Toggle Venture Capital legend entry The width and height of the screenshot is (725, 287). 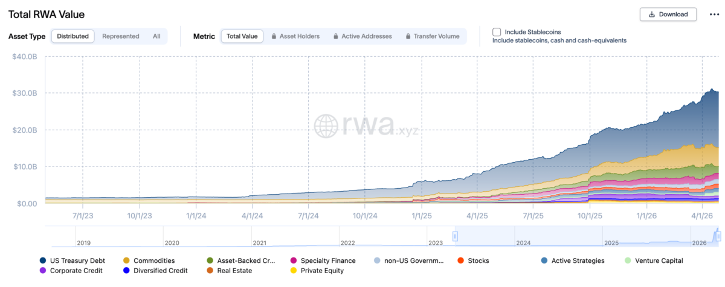[654, 260]
